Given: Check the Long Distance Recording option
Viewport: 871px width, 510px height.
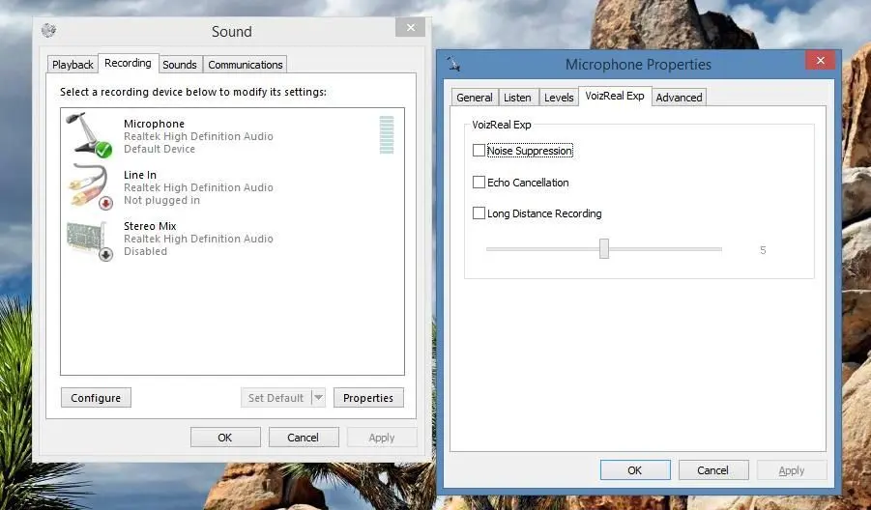Looking at the screenshot, I should [x=479, y=213].
